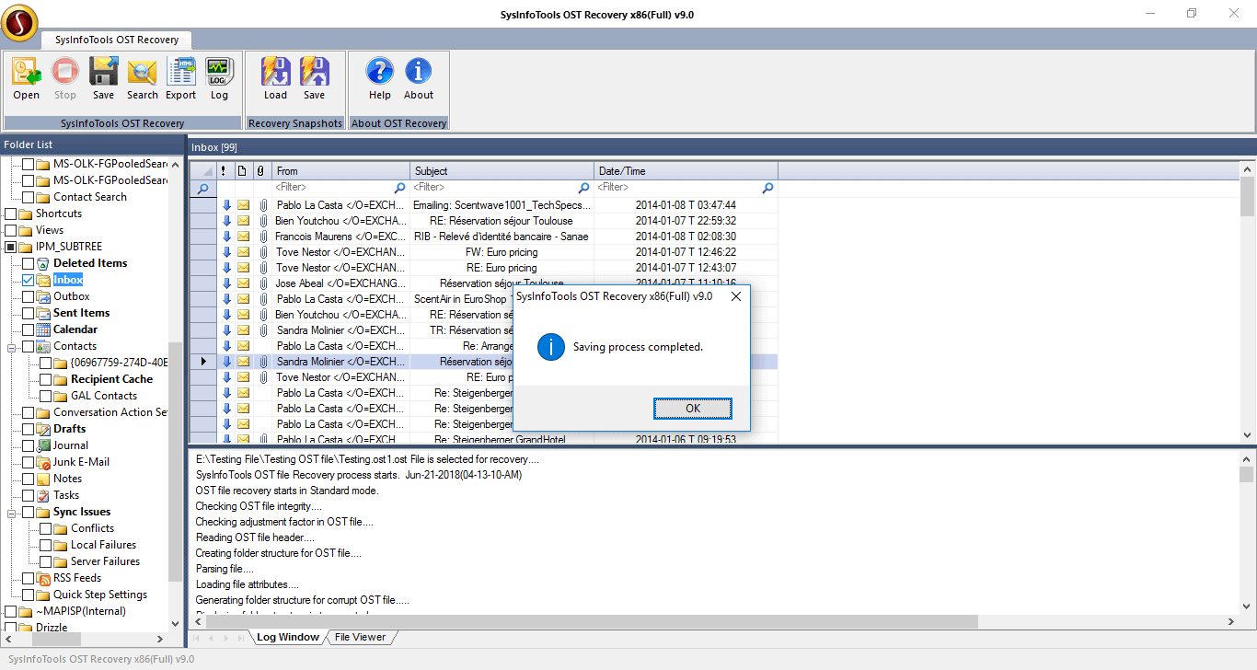The image size is (1257, 670).
Task: Click the search glass in From filter
Action: [399, 188]
